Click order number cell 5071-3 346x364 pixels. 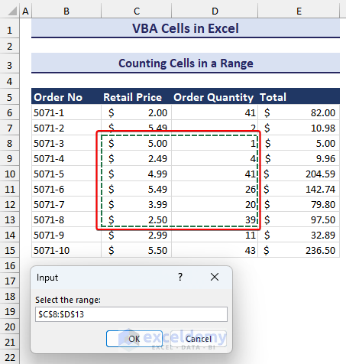(66, 143)
